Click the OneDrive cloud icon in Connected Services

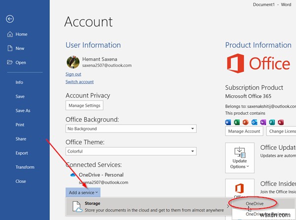[73, 175]
